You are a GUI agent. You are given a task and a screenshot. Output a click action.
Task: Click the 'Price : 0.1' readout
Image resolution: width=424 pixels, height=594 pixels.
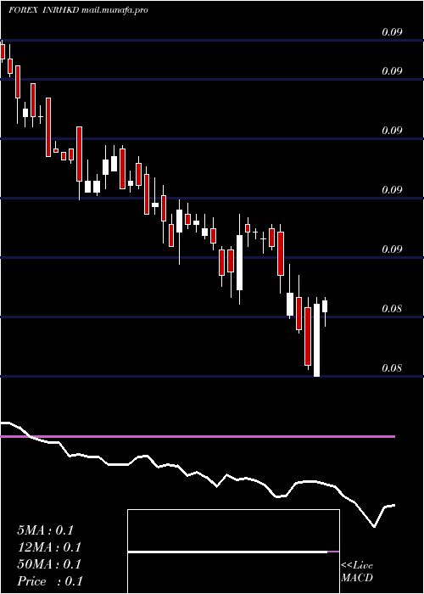click(50, 581)
